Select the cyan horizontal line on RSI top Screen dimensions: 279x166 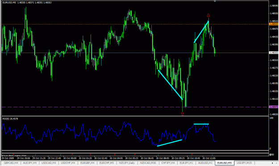201,124
